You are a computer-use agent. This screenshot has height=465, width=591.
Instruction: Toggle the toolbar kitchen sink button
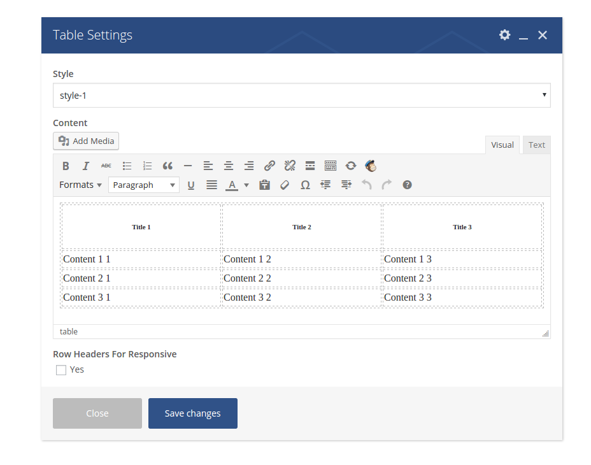(331, 166)
